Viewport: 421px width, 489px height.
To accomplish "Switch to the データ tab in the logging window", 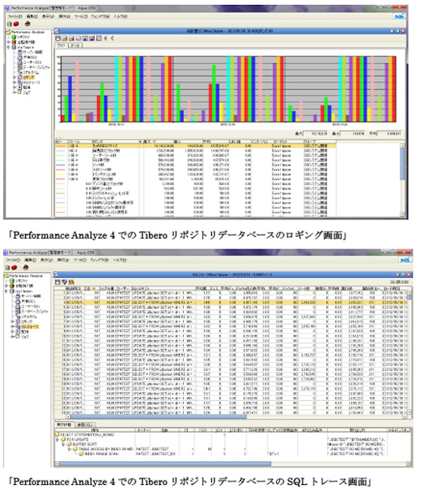I will point(75,45).
